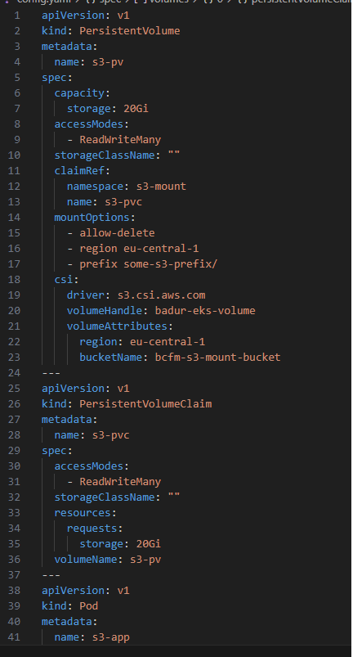
Task: Click the 'claimRef' key
Action: pos(79,170)
